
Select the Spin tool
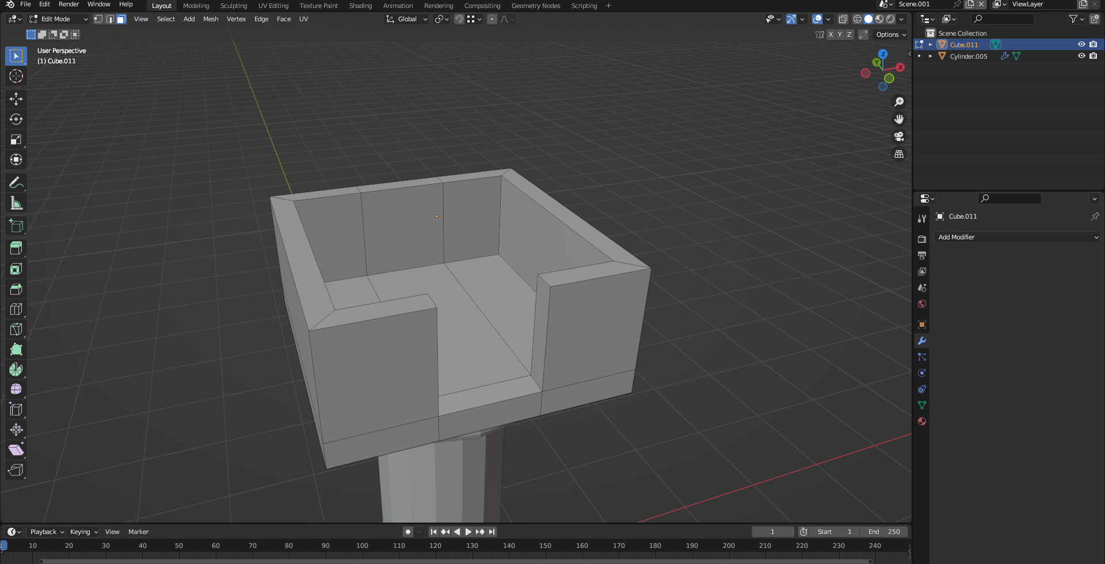[16, 369]
